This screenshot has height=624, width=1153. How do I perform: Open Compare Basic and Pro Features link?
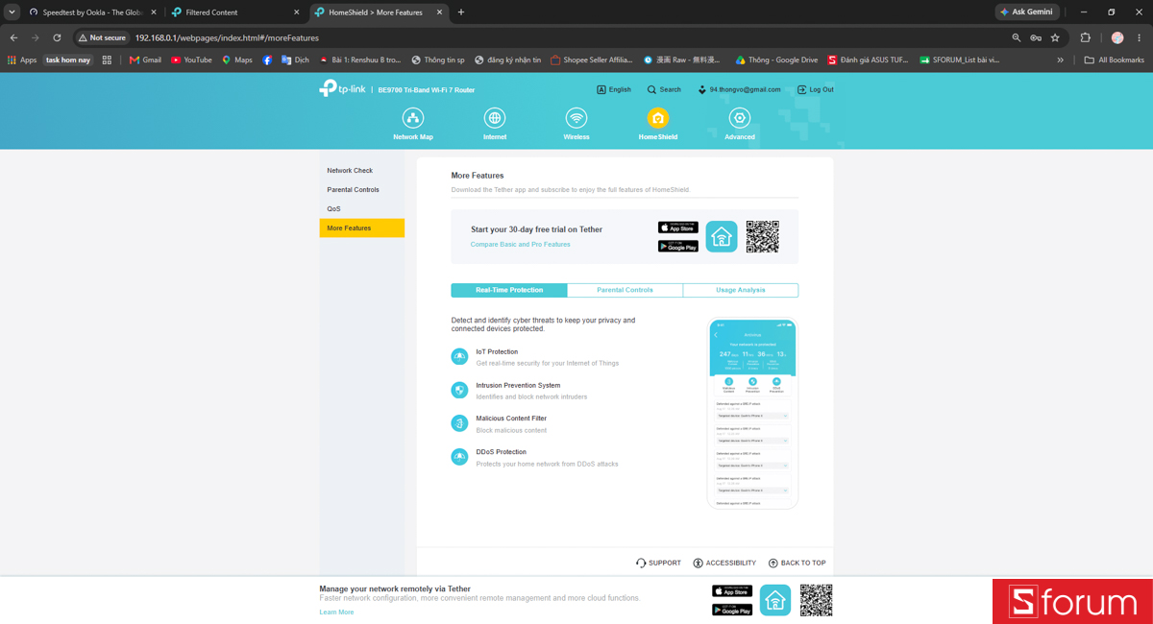point(520,245)
